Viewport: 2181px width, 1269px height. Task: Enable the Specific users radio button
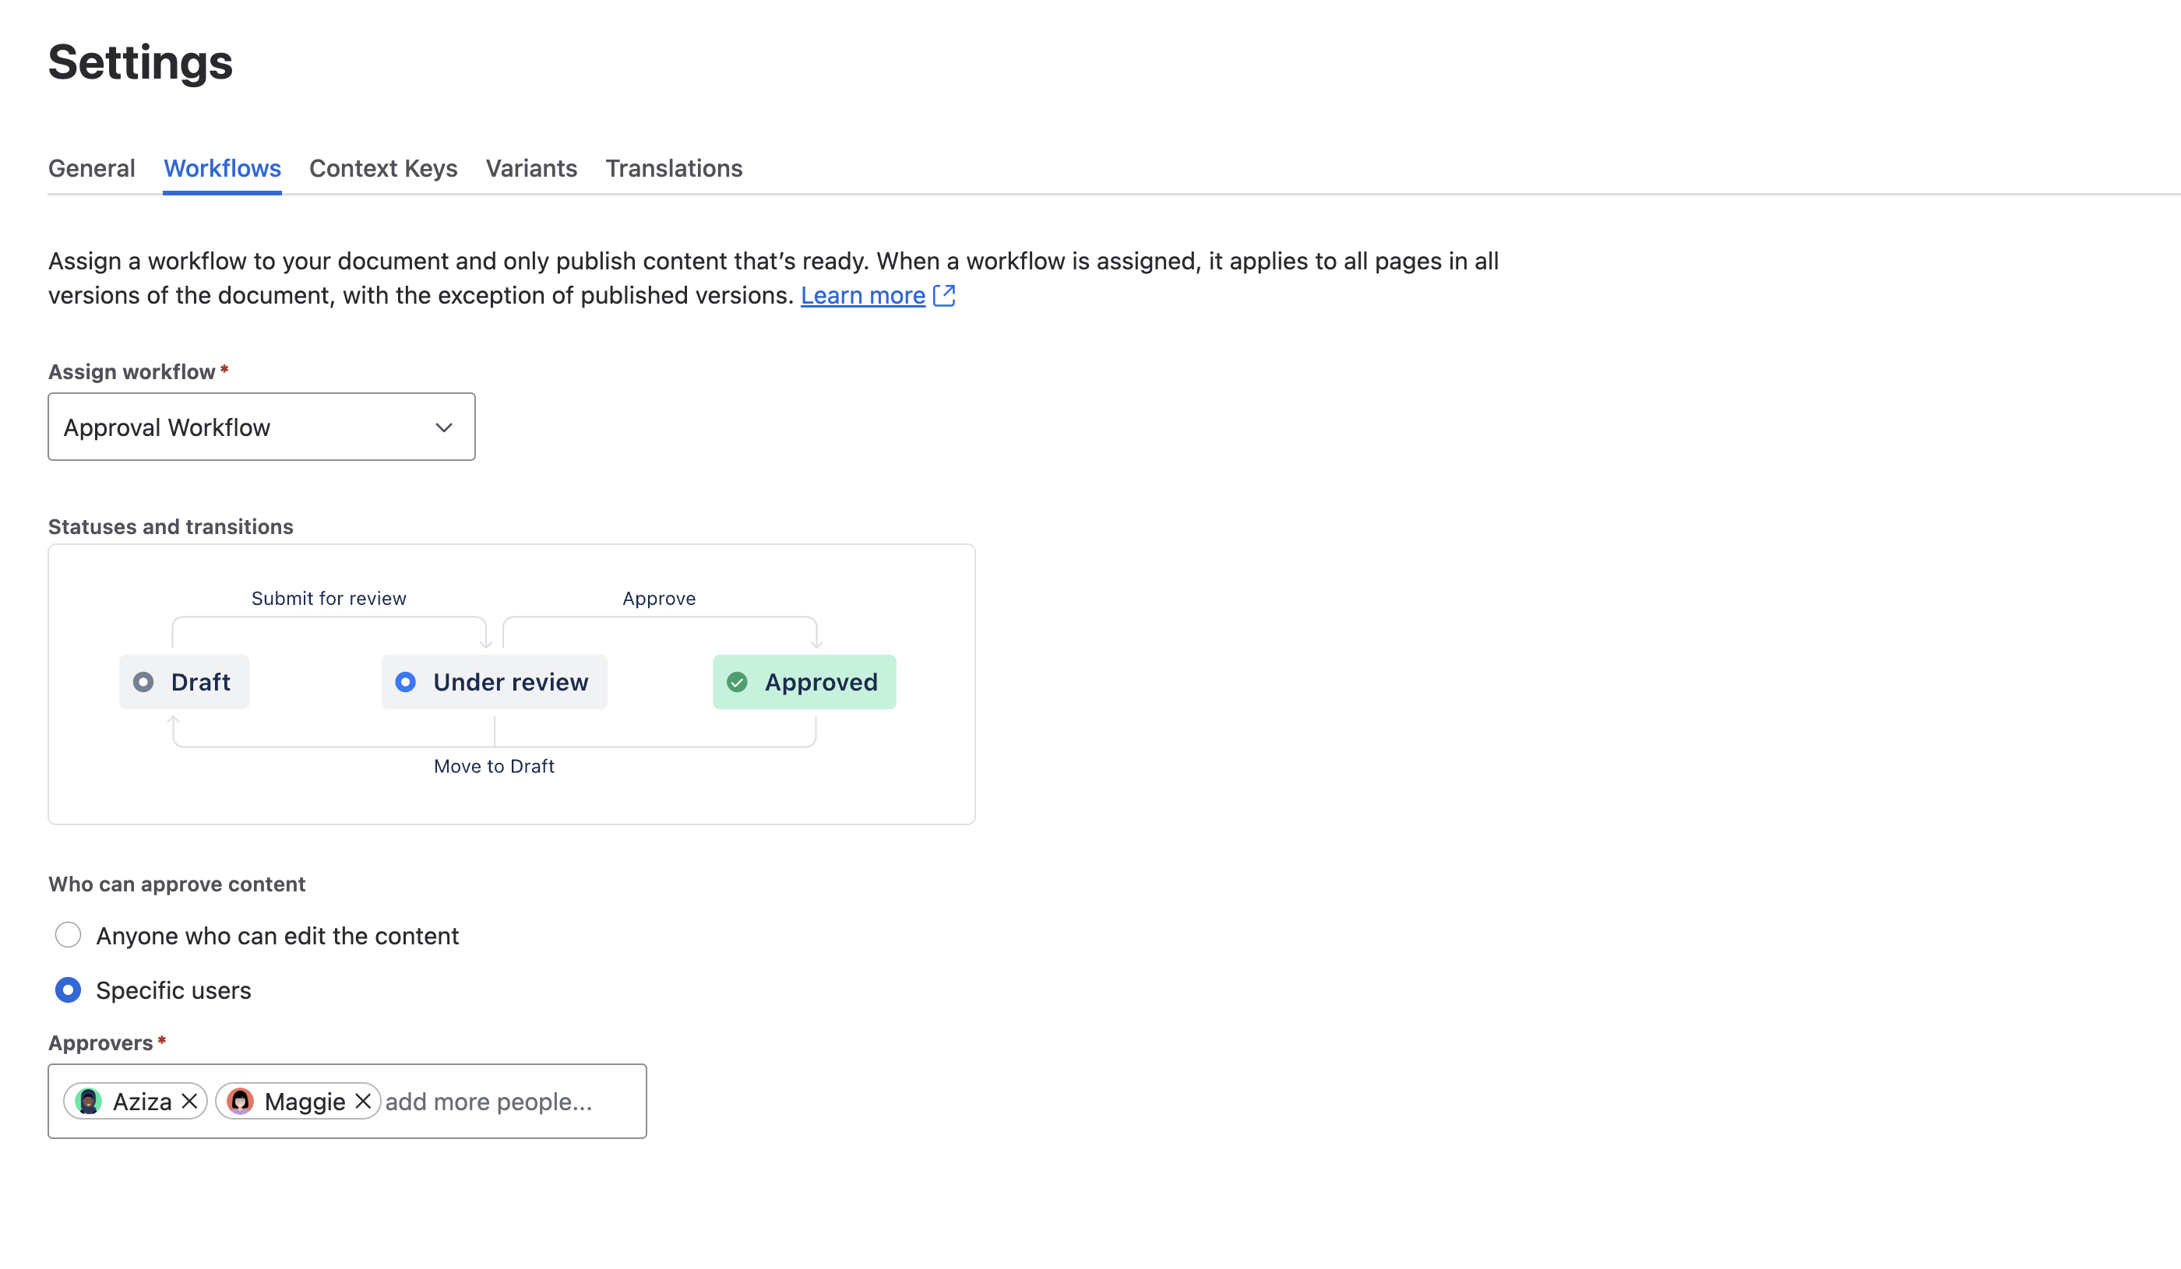69,990
